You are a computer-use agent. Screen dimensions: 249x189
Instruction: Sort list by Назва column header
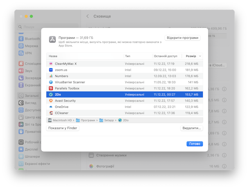[x=53, y=56]
